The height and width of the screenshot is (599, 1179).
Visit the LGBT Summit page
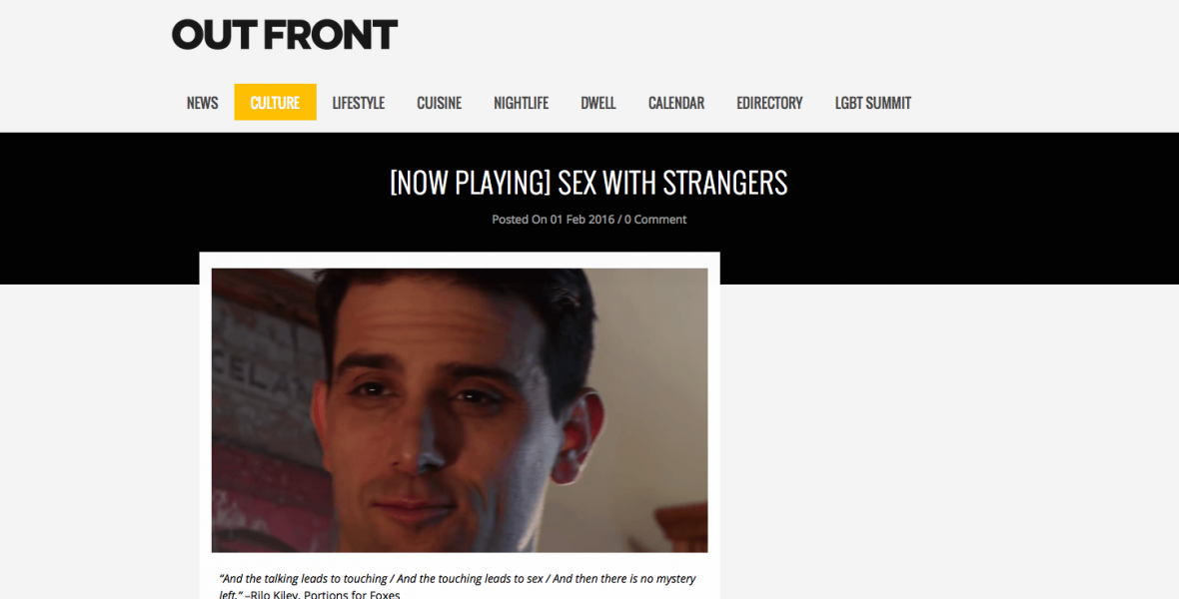(873, 103)
